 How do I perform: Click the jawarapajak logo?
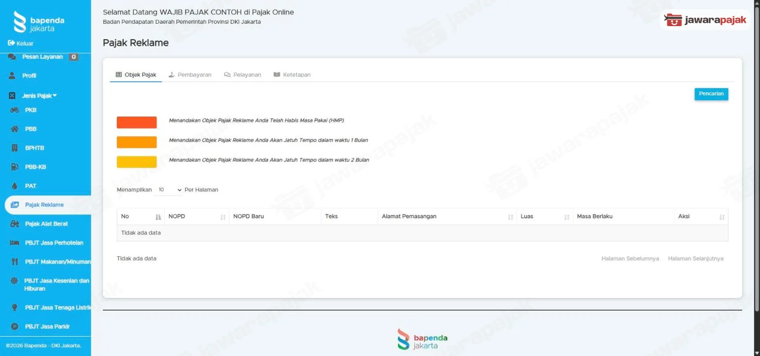(x=706, y=20)
